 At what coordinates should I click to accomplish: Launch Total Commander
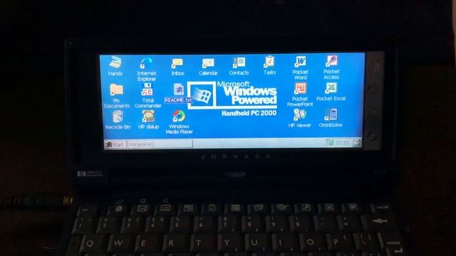point(147,96)
